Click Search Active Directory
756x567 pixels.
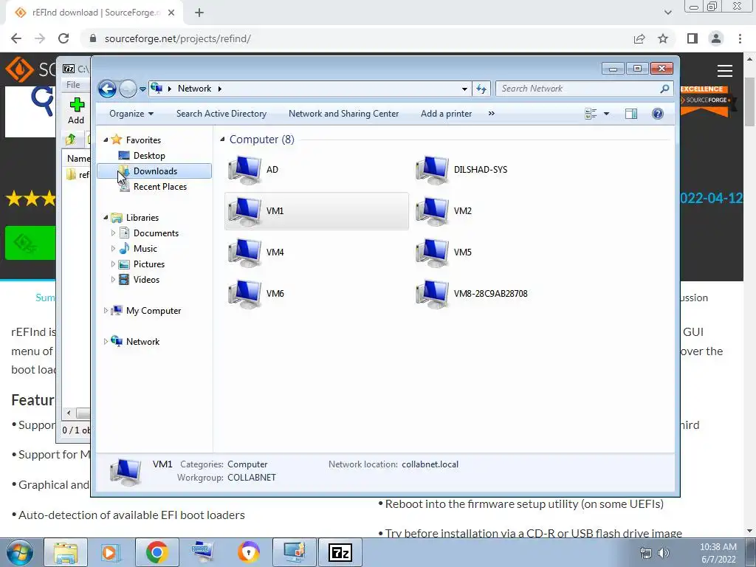pyautogui.click(x=221, y=114)
